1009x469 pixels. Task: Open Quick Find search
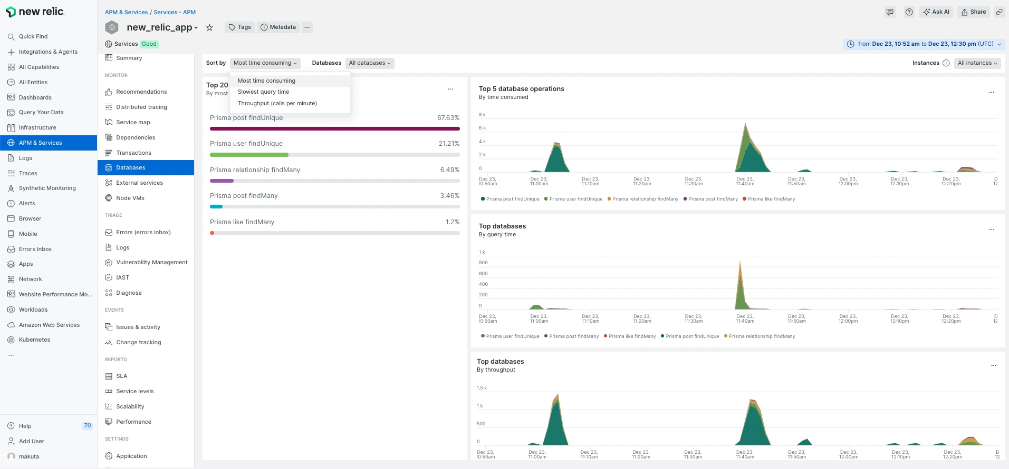[x=33, y=36]
